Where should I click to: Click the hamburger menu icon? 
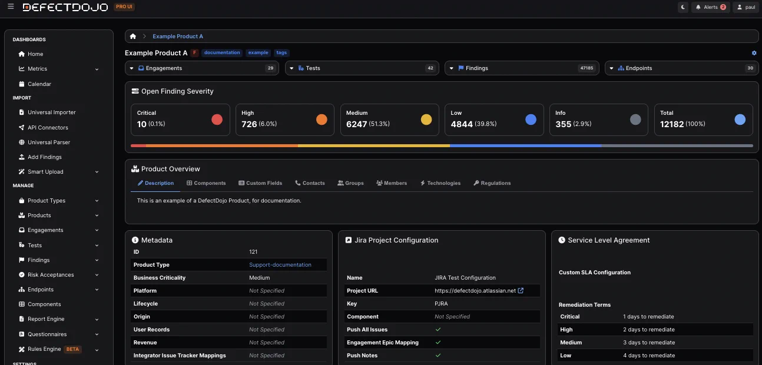coord(11,7)
